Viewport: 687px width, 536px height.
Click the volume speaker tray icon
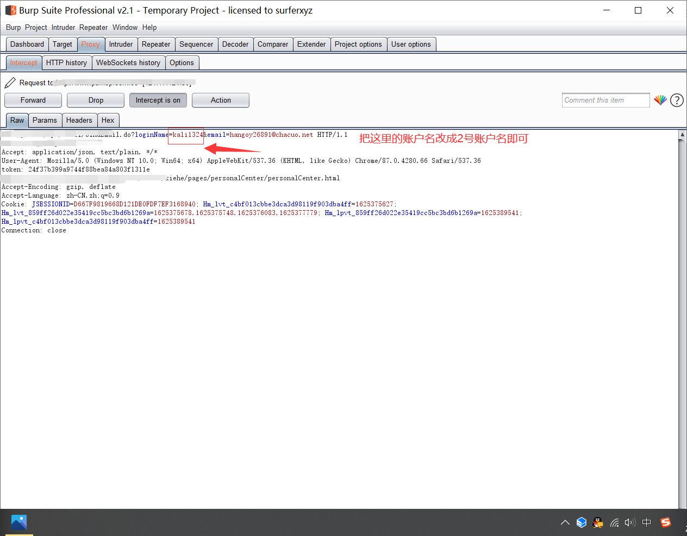point(630,522)
